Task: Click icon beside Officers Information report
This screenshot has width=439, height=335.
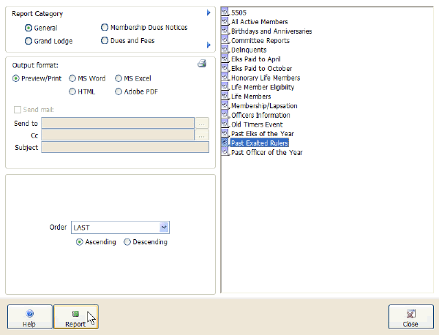Action: [x=225, y=116]
